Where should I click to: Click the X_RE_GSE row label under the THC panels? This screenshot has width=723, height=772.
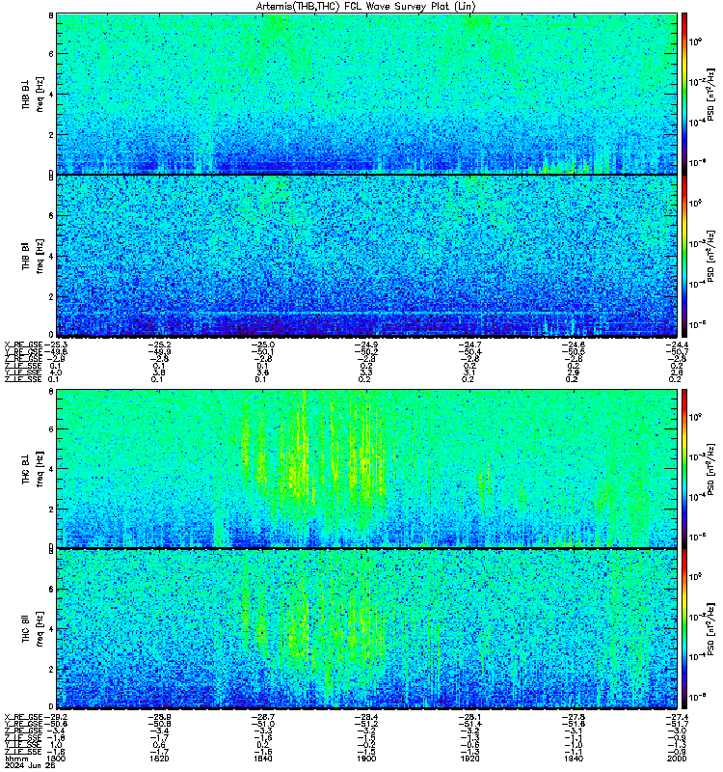click(23, 717)
